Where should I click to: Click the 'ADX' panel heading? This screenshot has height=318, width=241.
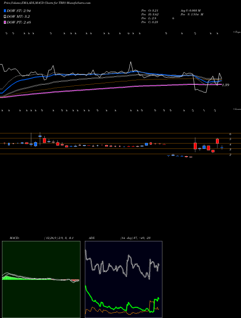click(92, 238)
